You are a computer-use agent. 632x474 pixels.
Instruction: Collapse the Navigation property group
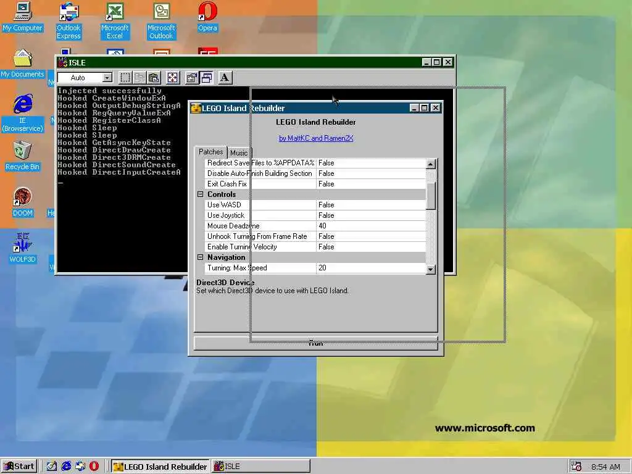click(x=201, y=257)
